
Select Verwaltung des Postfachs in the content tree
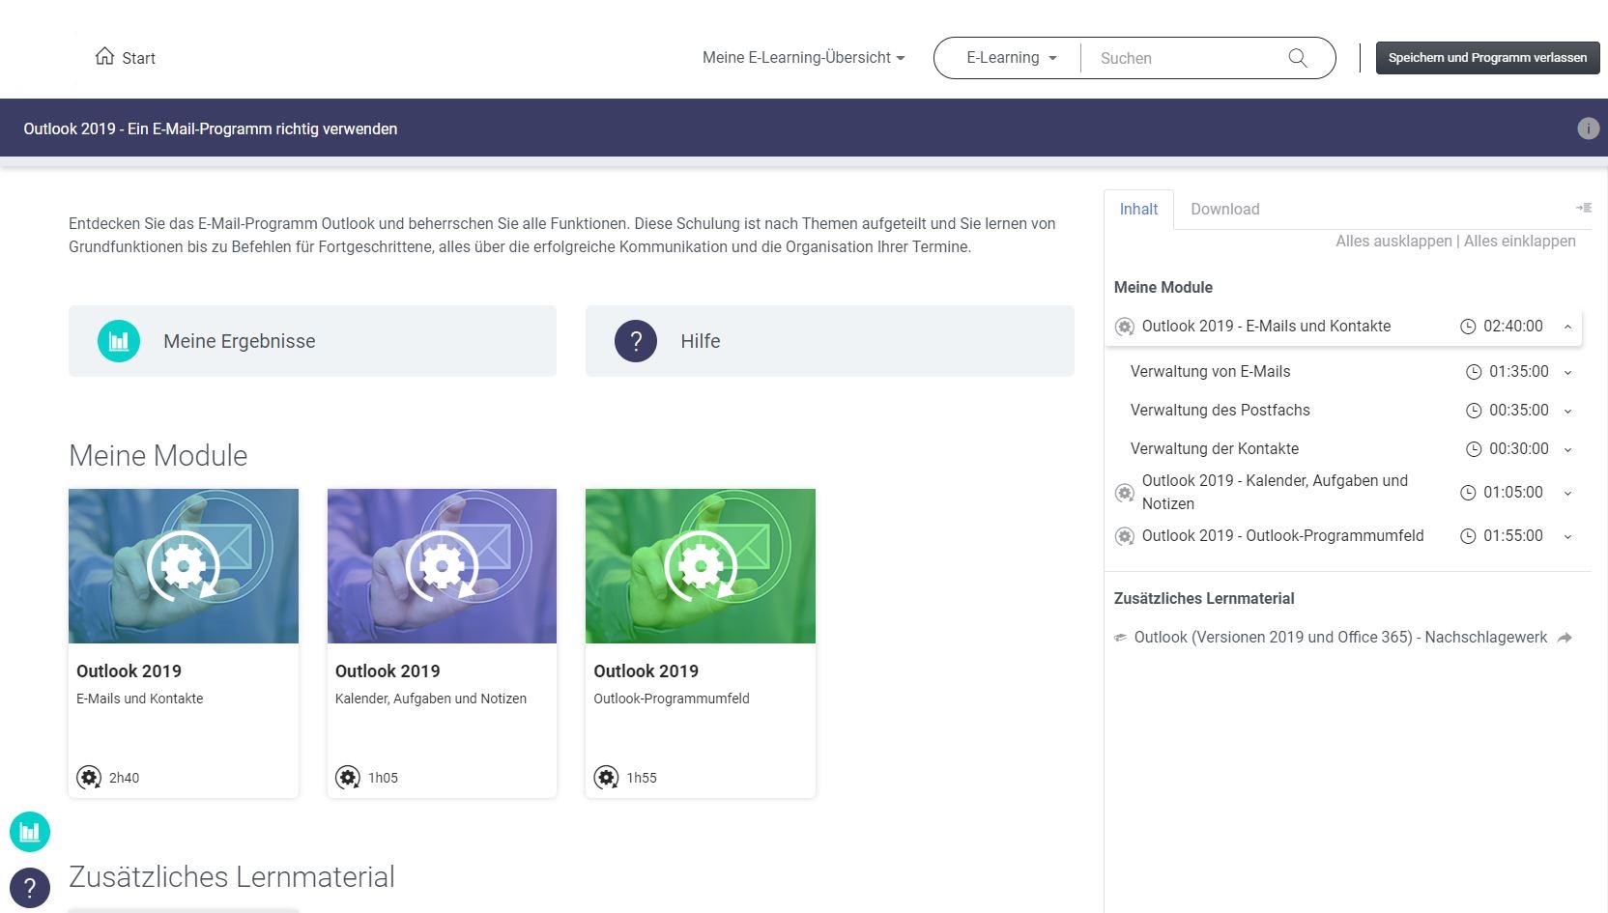click(1220, 411)
